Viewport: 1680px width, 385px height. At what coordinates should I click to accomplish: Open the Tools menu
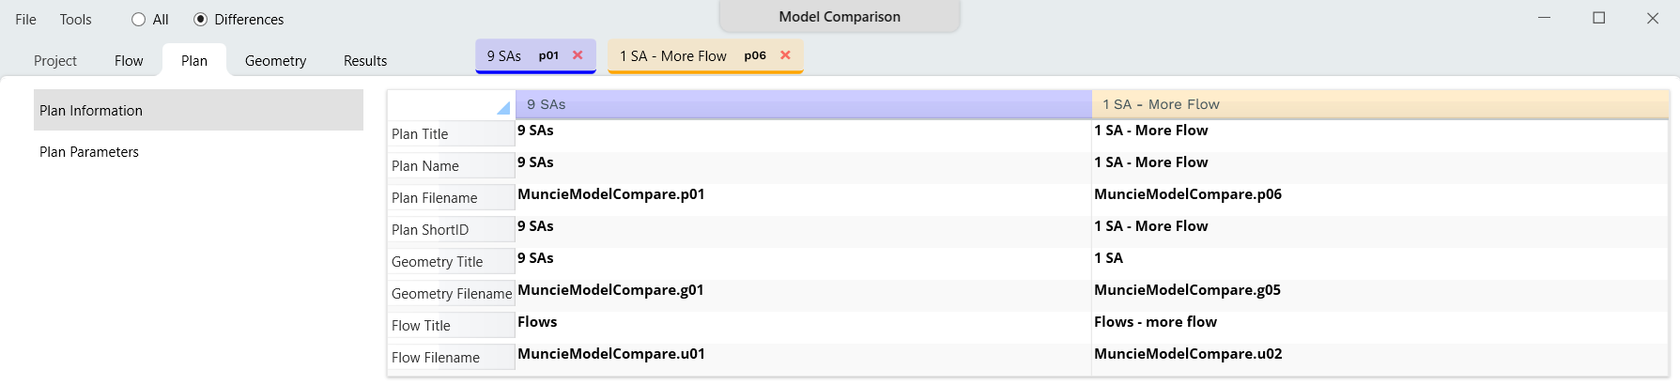[76, 20]
